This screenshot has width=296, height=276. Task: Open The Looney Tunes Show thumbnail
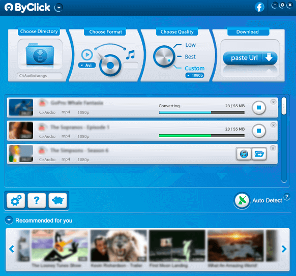60,246
